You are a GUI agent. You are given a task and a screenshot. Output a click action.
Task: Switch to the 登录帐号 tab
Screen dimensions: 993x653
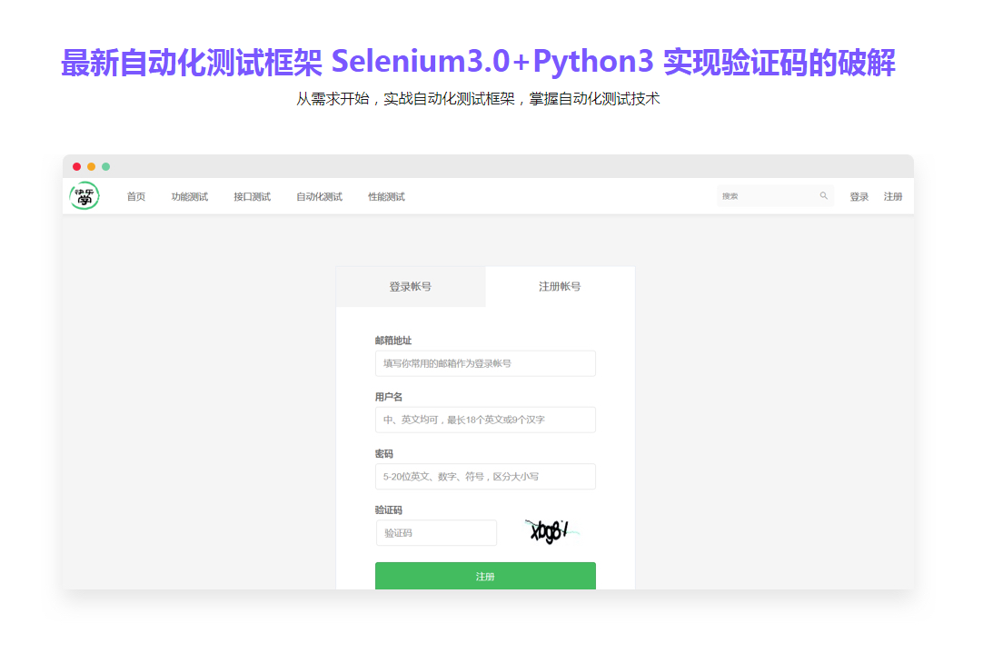[411, 286]
